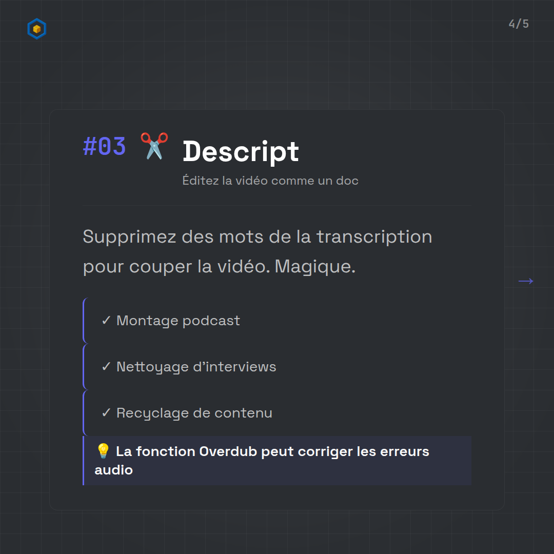The width and height of the screenshot is (554, 554).
Task: Click the purple #03 number label
Action: pyautogui.click(x=105, y=147)
